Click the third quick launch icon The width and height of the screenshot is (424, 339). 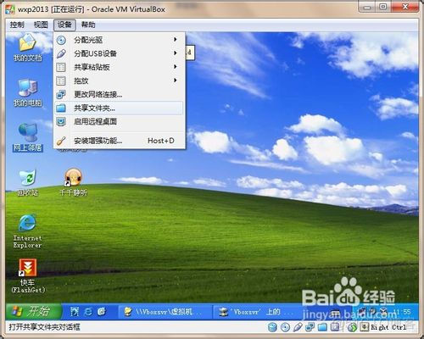point(102,312)
